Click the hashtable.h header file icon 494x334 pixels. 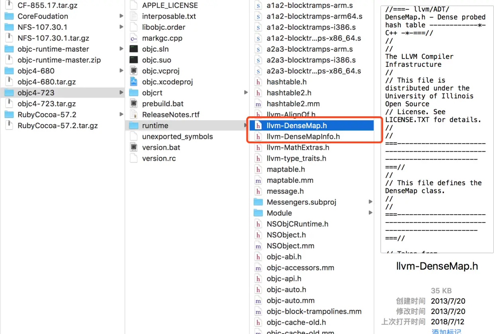pos(258,82)
